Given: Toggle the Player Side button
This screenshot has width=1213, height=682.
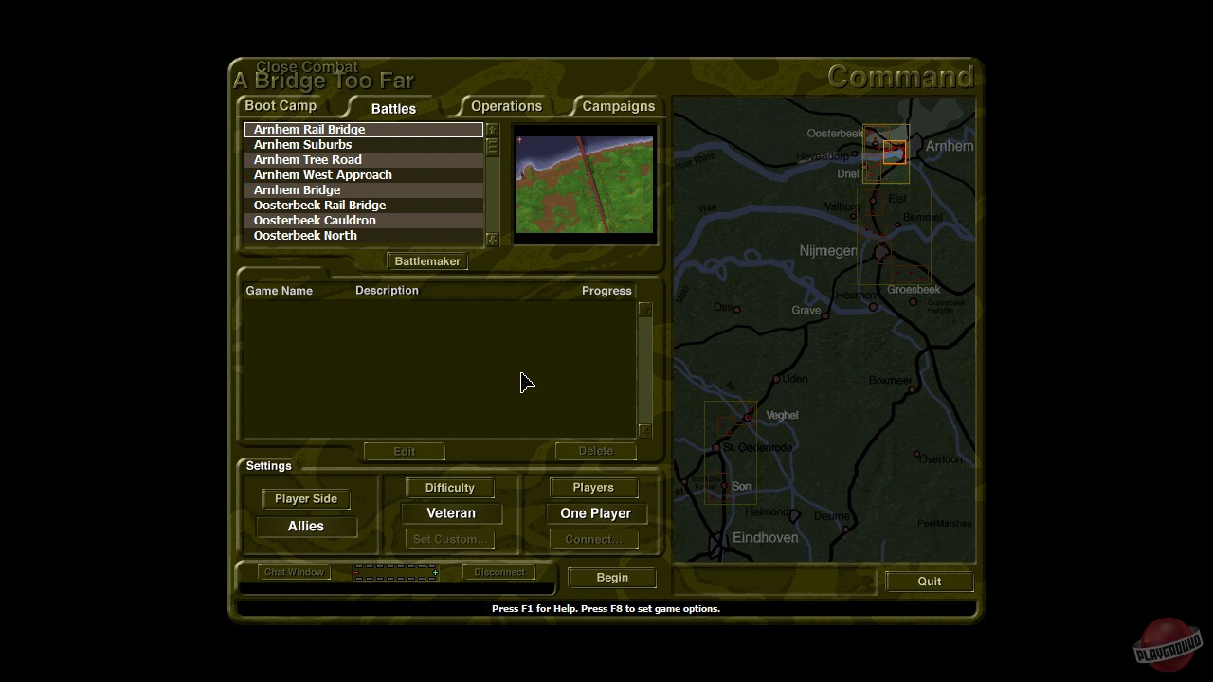Looking at the screenshot, I should 305,498.
